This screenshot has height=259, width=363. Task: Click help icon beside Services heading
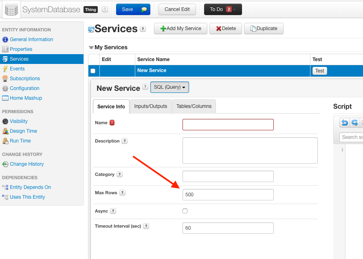(143, 29)
